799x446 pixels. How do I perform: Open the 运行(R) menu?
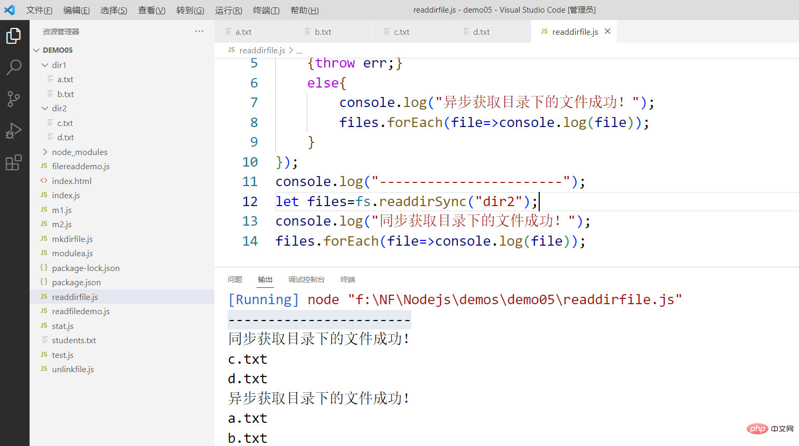[x=229, y=10]
